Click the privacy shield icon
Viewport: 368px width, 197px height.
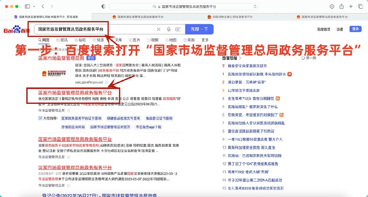103,7
